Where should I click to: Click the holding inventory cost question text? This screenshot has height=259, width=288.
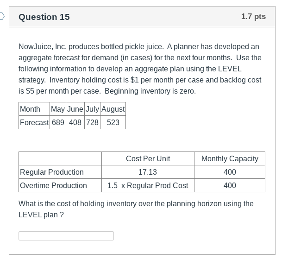(x=136, y=209)
